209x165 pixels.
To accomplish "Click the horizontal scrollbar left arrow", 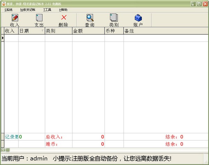I will [x=3, y=150].
